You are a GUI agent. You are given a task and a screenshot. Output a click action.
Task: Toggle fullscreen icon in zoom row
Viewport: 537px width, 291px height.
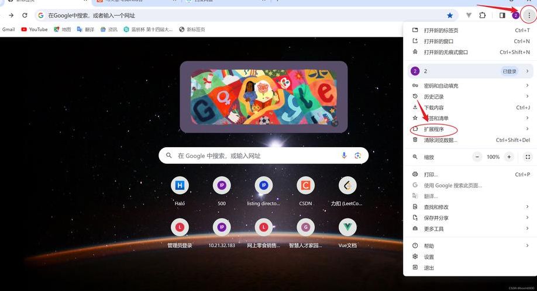tap(528, 157)
